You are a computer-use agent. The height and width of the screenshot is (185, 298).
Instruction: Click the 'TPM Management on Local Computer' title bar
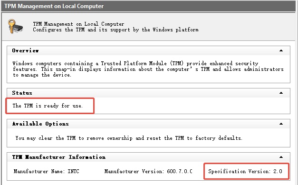pos(148,6)
